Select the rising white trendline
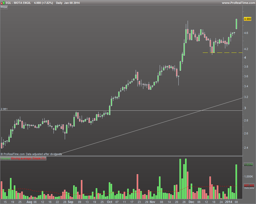Screen dimensions: 256x204 [148, 126]
